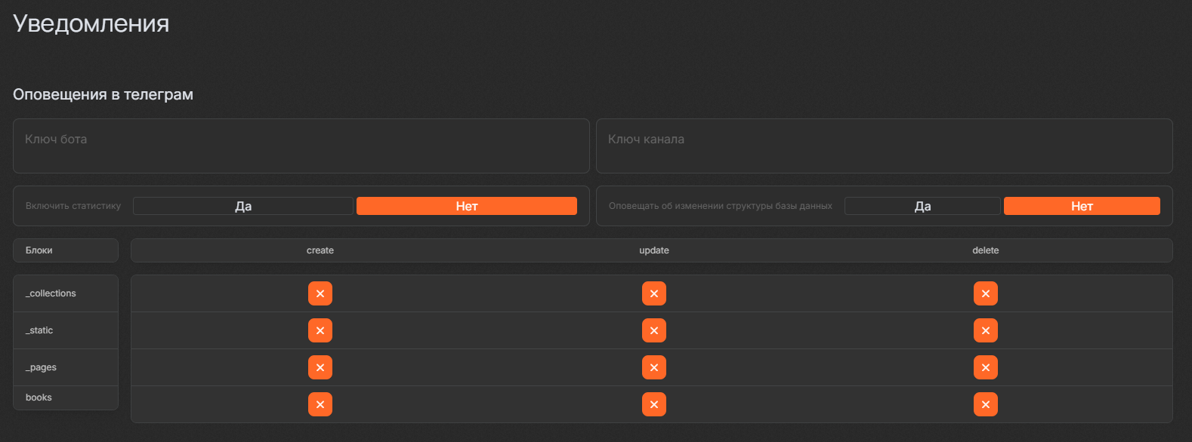The image size is (1192, 442).
Task: Select the books block row
Action: [66, 397]
